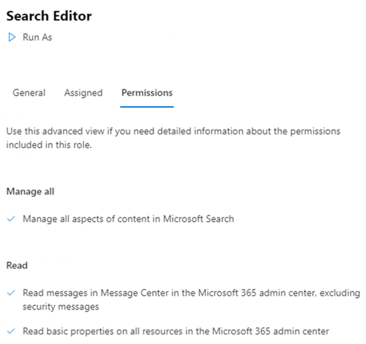
Task: Click the advanced view description paragraph
Action: [173, 138]
